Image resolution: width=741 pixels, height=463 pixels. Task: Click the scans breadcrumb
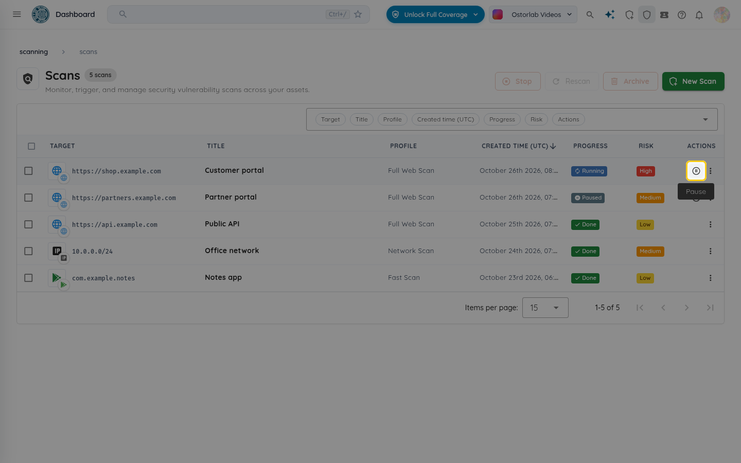88,52
